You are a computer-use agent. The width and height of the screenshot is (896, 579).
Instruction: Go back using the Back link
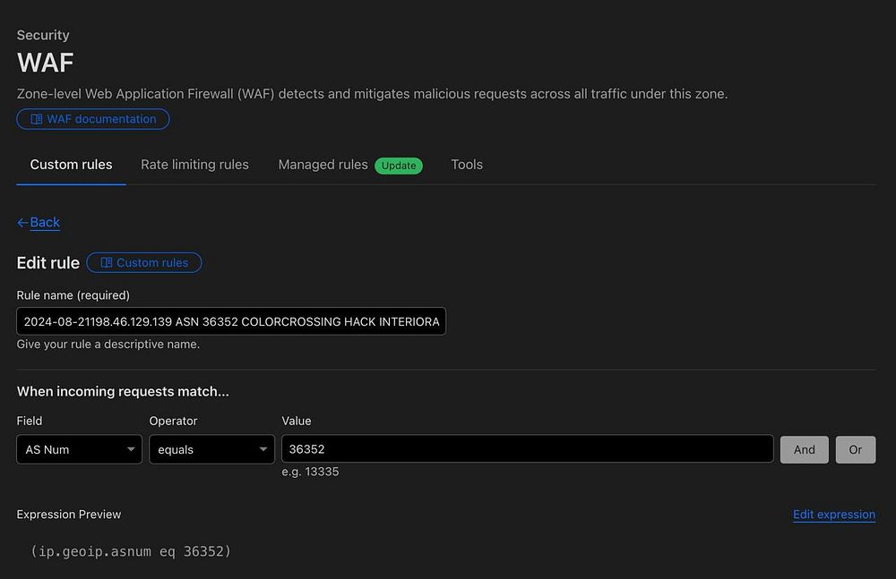pos(45,223)
